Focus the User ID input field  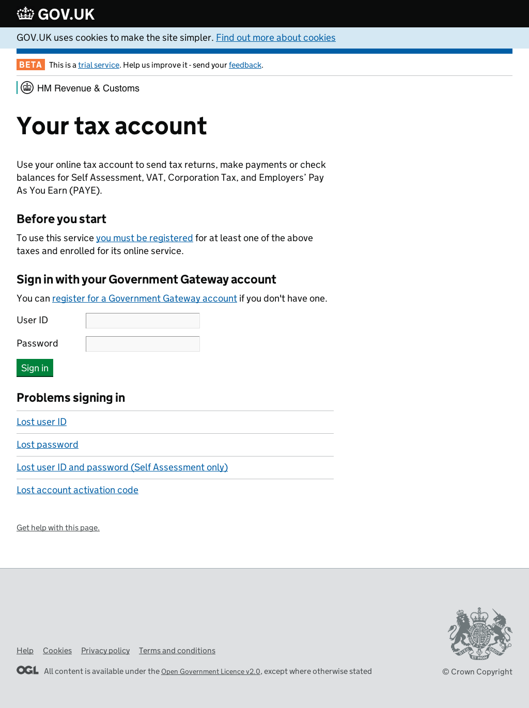[x=143, y=321]
